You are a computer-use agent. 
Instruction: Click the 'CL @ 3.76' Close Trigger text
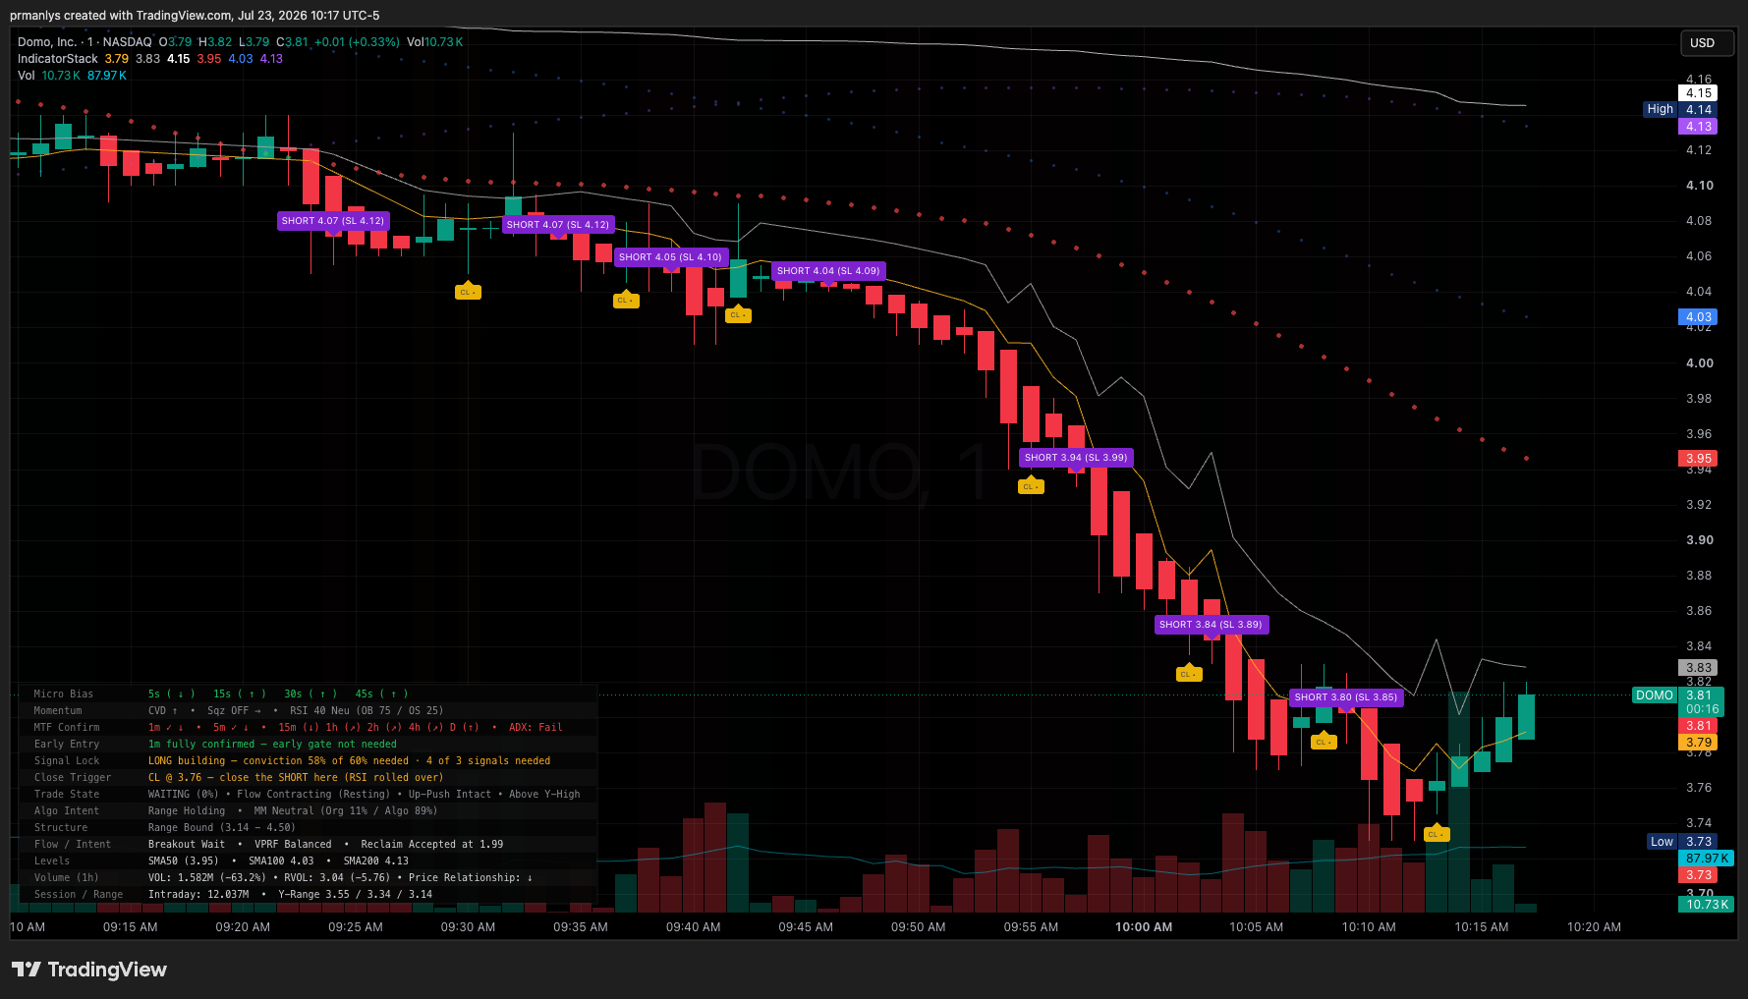(x=296, y=778)
